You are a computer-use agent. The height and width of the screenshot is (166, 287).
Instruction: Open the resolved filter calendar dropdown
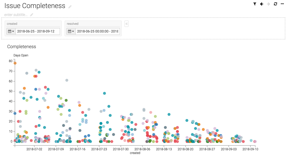tap(71, 31)
